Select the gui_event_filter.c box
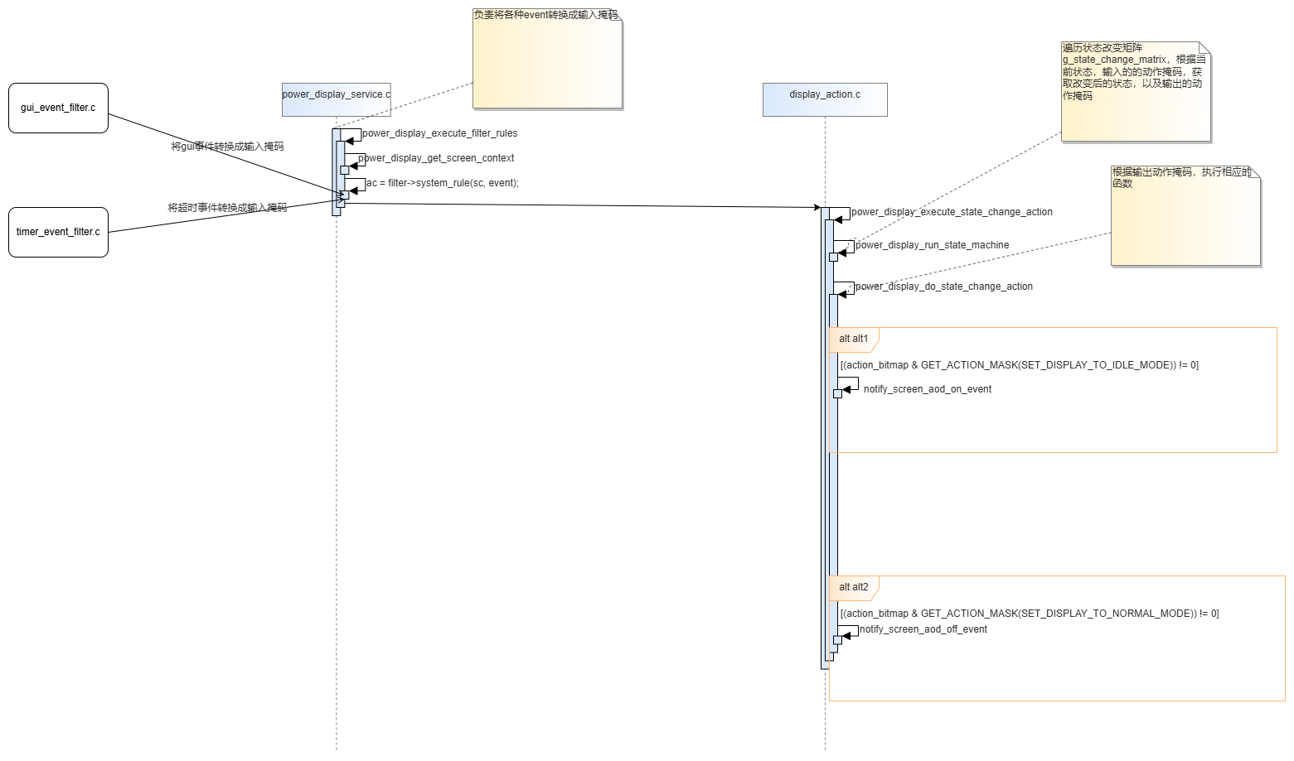 pos(58,108)
